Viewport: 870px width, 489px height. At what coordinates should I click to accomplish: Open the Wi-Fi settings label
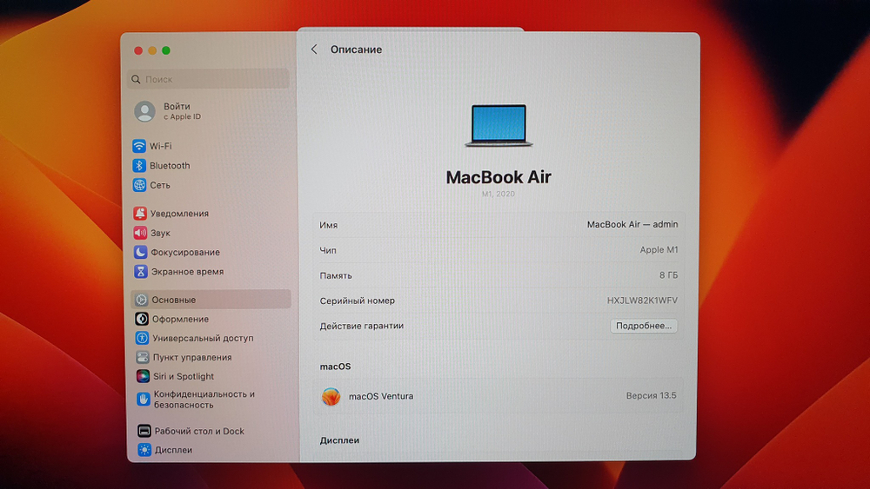160,146
